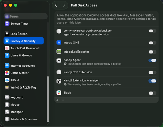Click the Kandji Extension Manager icon

(59, 81)
